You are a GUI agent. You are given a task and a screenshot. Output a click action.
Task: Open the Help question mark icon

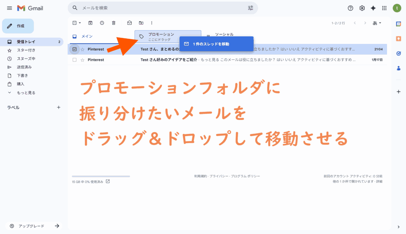pyautogui.click(x=350, y=8)
